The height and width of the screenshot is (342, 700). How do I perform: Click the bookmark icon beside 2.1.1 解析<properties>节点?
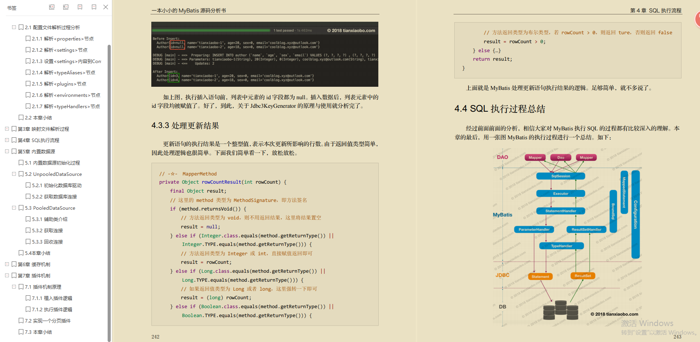coord(28,39)
